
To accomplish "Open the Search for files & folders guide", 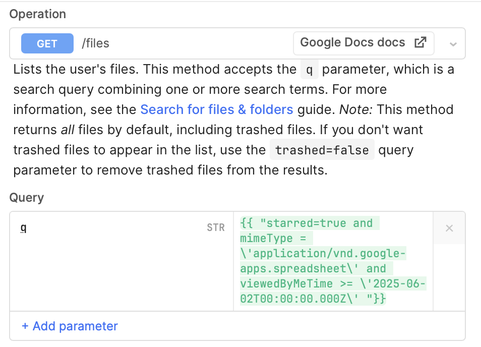I will point(217,109).
